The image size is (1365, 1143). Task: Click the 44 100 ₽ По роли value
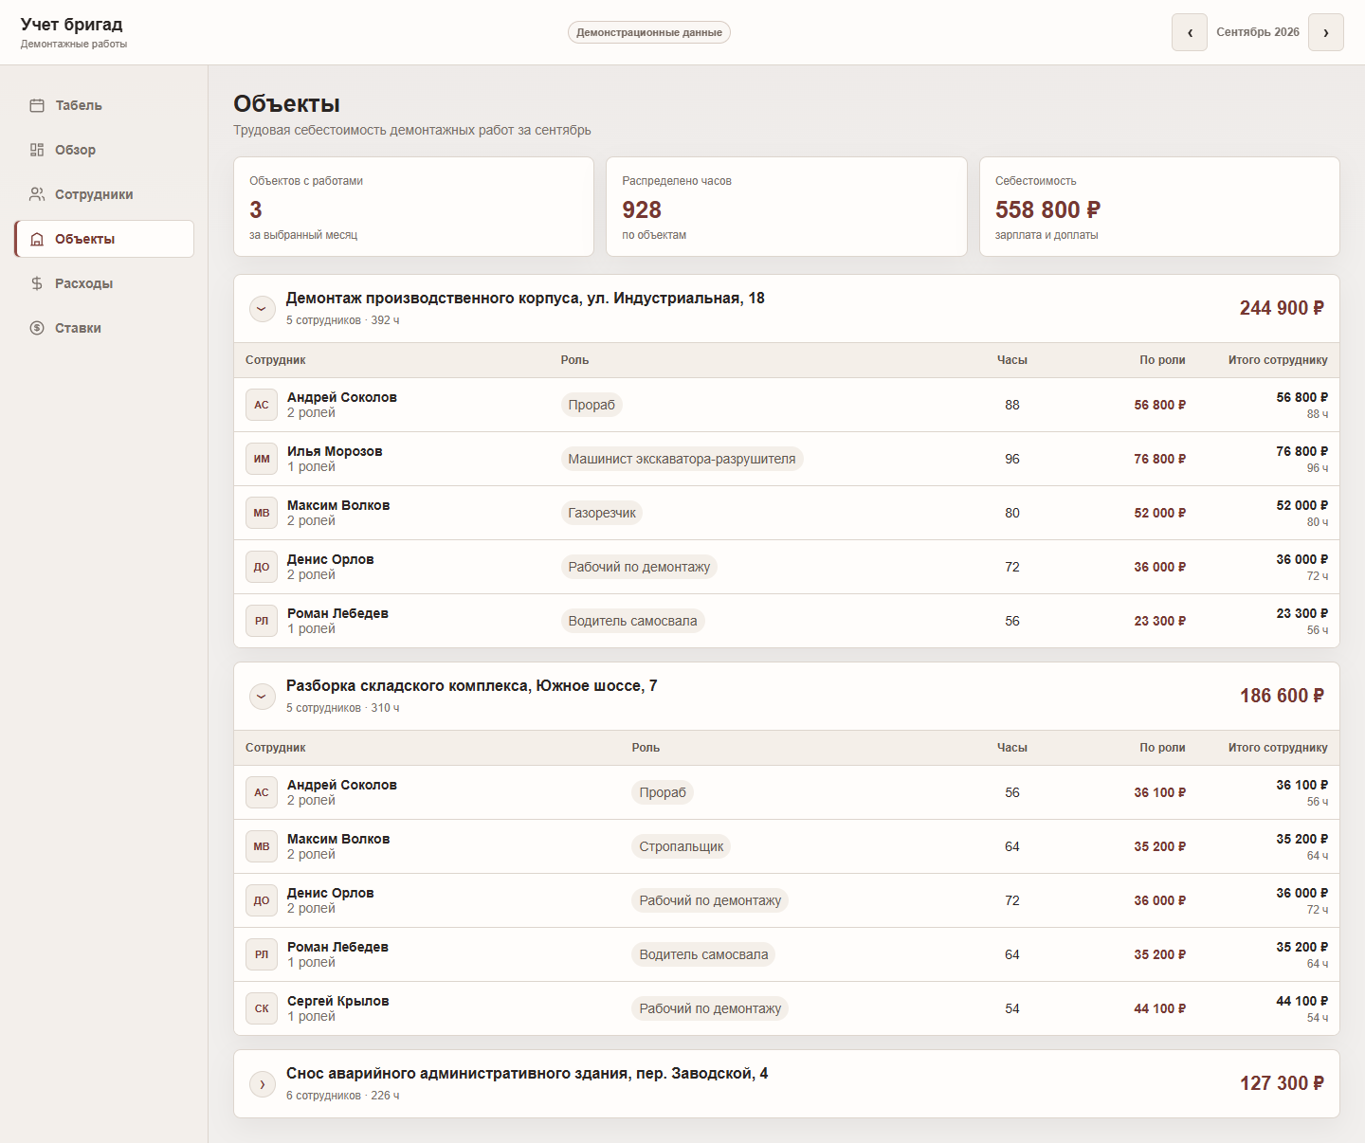(x=1159, y=1008)
